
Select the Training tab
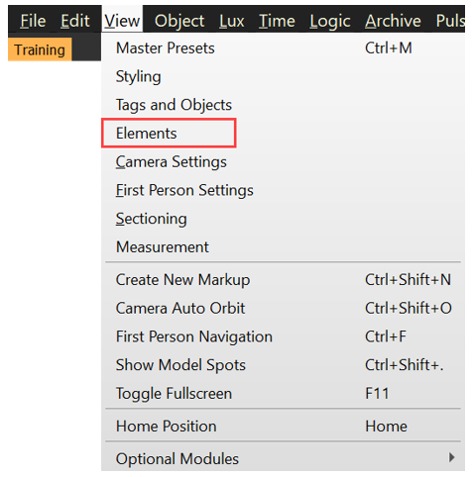40,49
